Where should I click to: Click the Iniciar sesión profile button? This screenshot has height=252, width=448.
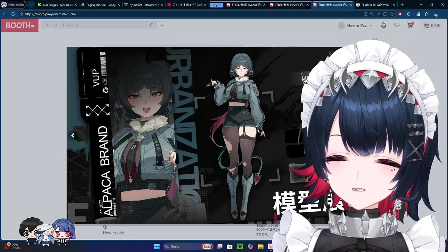[13, 5]
